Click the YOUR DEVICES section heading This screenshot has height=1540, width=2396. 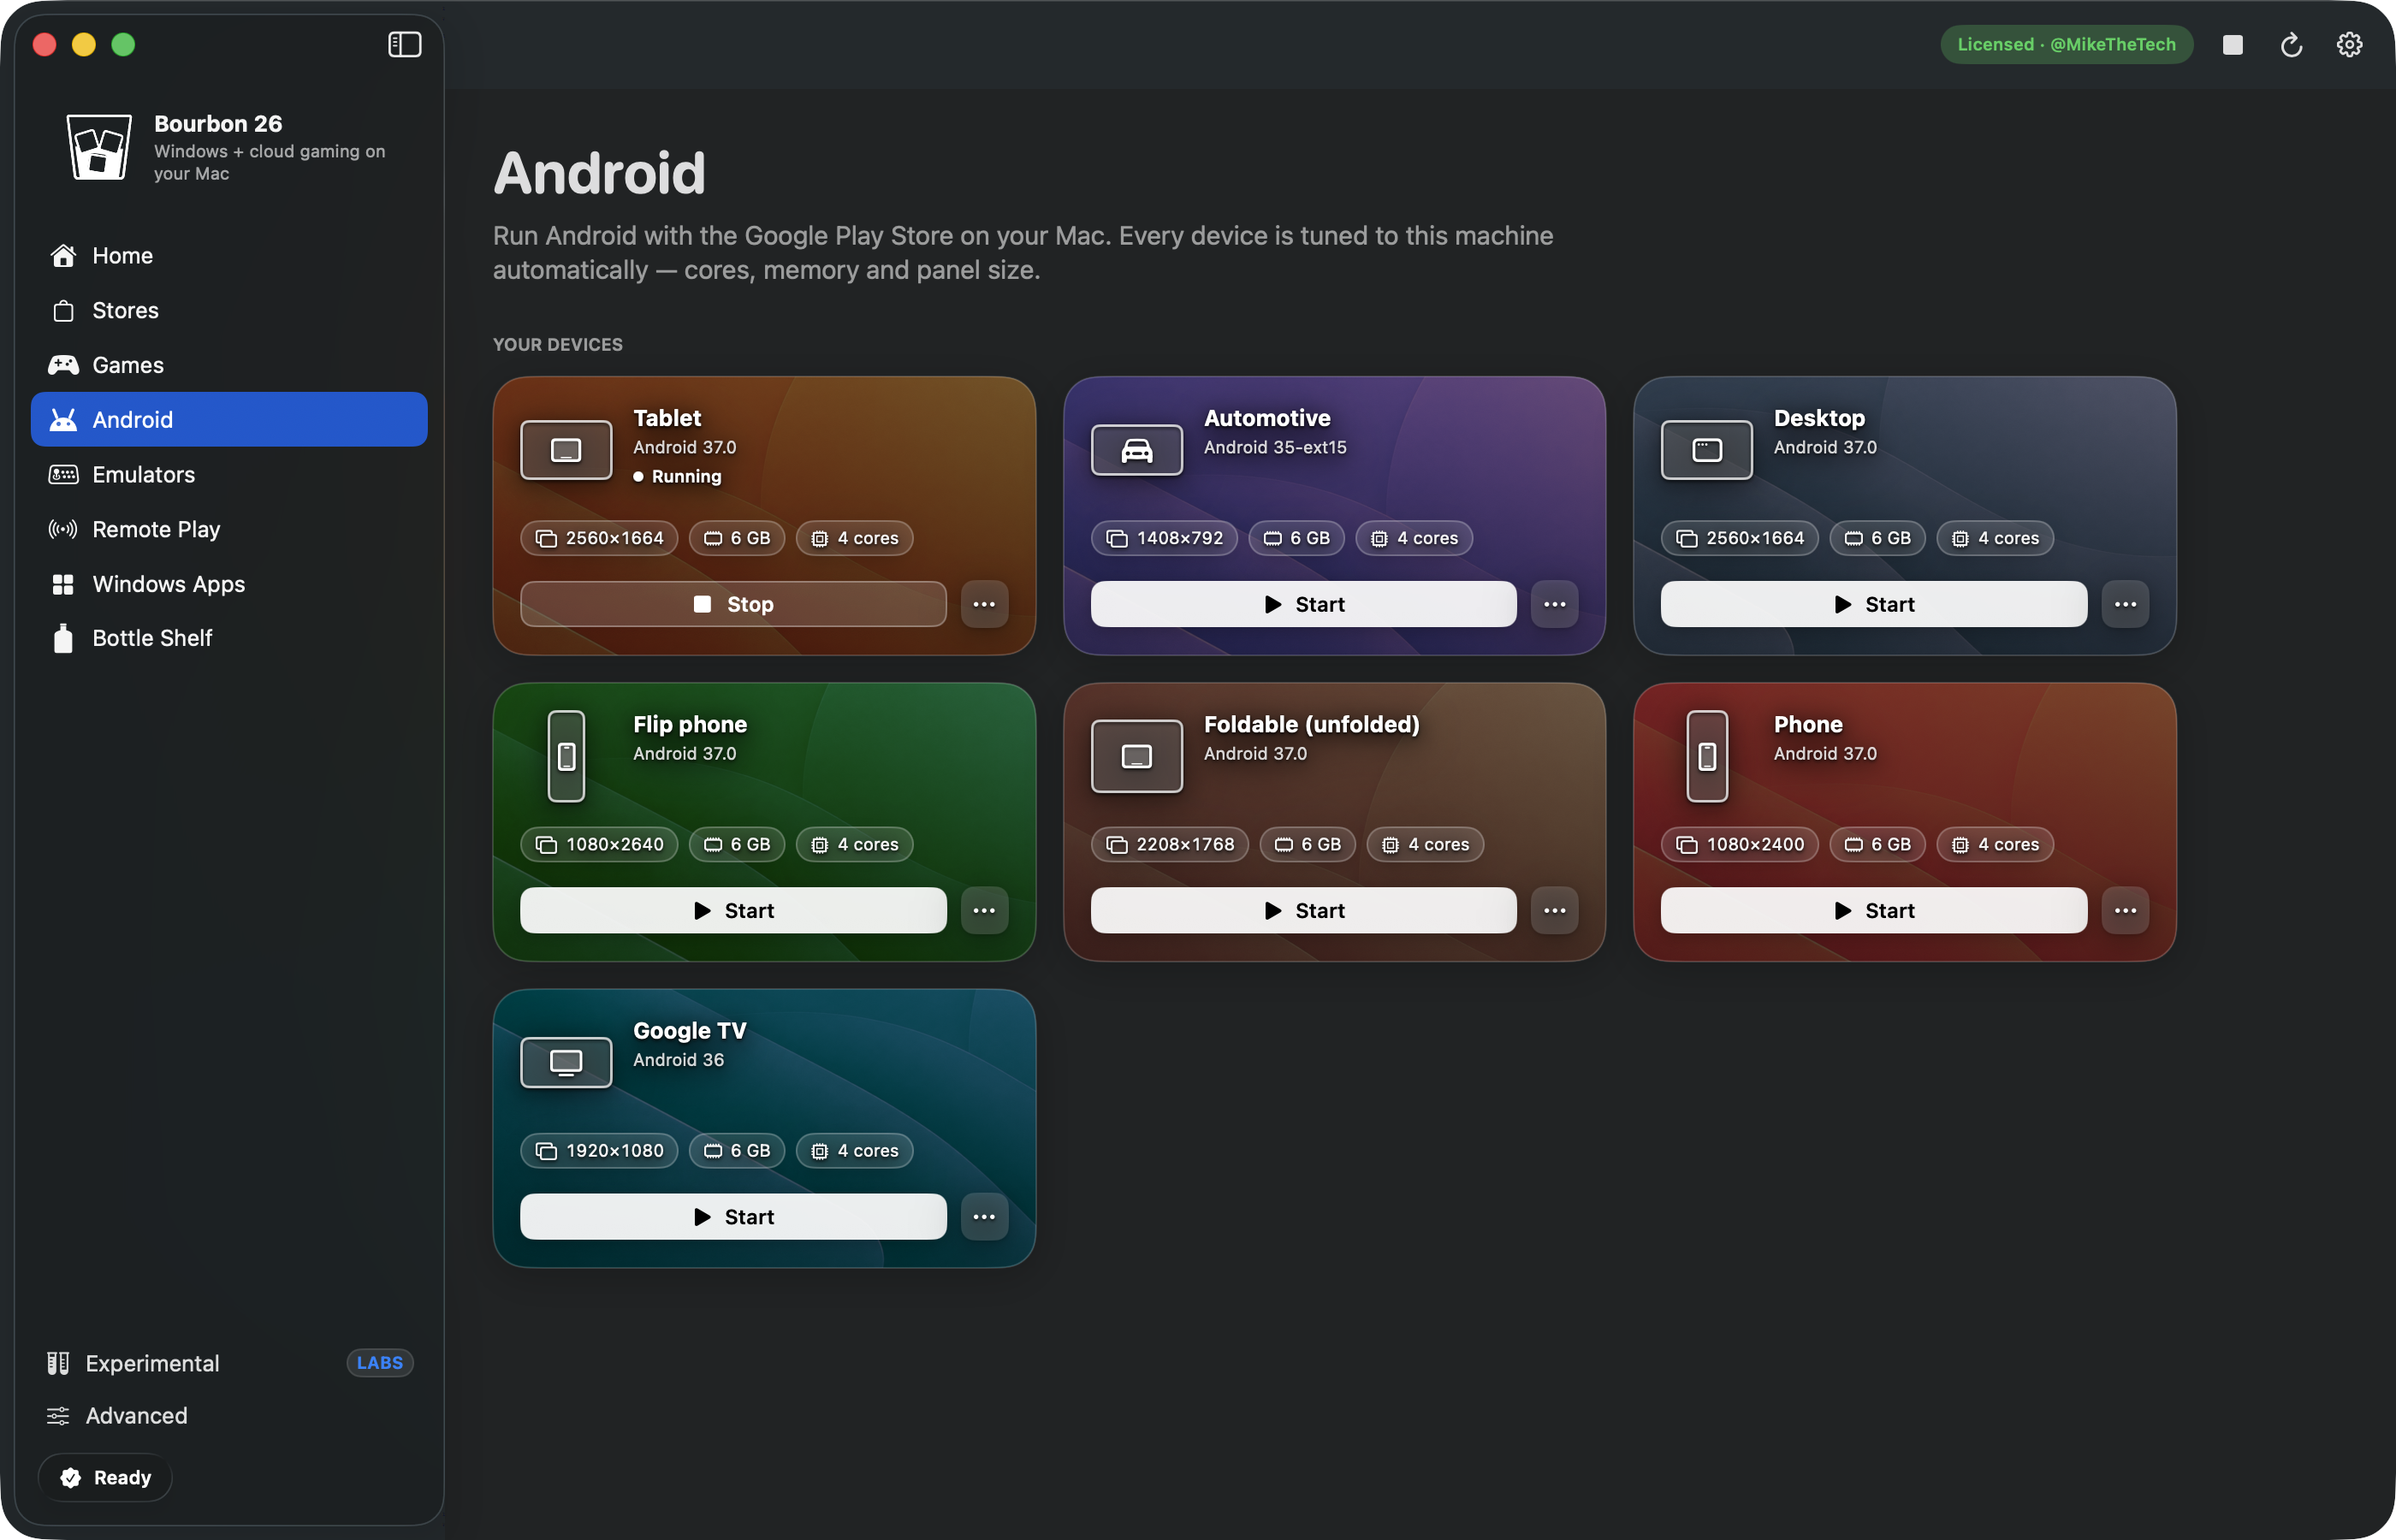(x=558, y=344)
